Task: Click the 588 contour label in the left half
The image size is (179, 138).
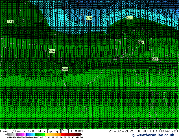Action: click(x=65, y=69)
